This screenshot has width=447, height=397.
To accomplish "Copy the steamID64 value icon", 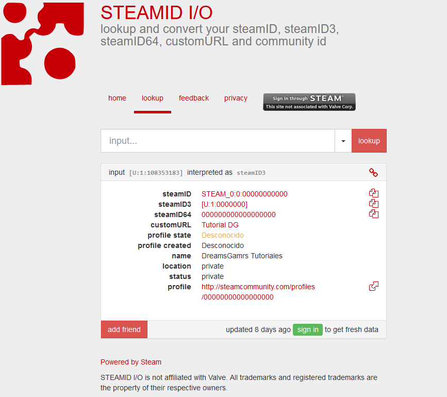I will click(373, 214).
